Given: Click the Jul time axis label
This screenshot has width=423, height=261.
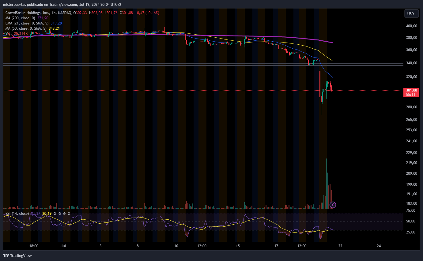Looking at the screenshot, I should pyautogui.click(x=63, y=246).
